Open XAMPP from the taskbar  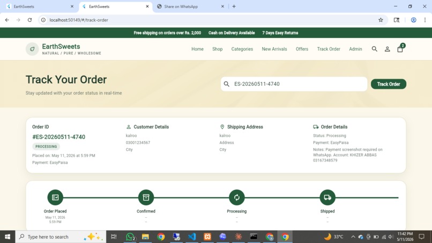207,237
